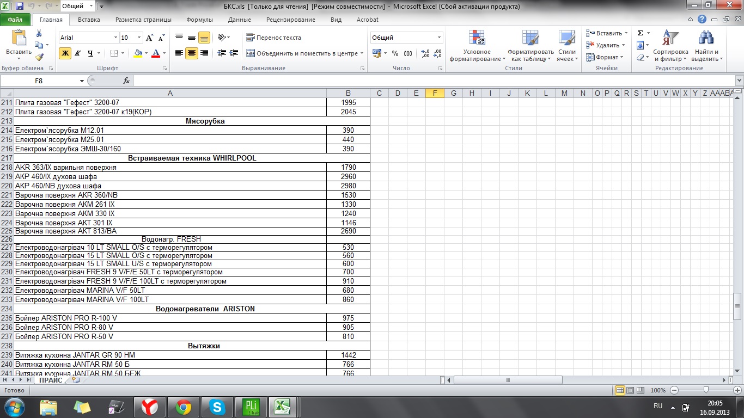Increase the cell indent
The height and width of the screenshot is (418, 744).
coord(235,53)
